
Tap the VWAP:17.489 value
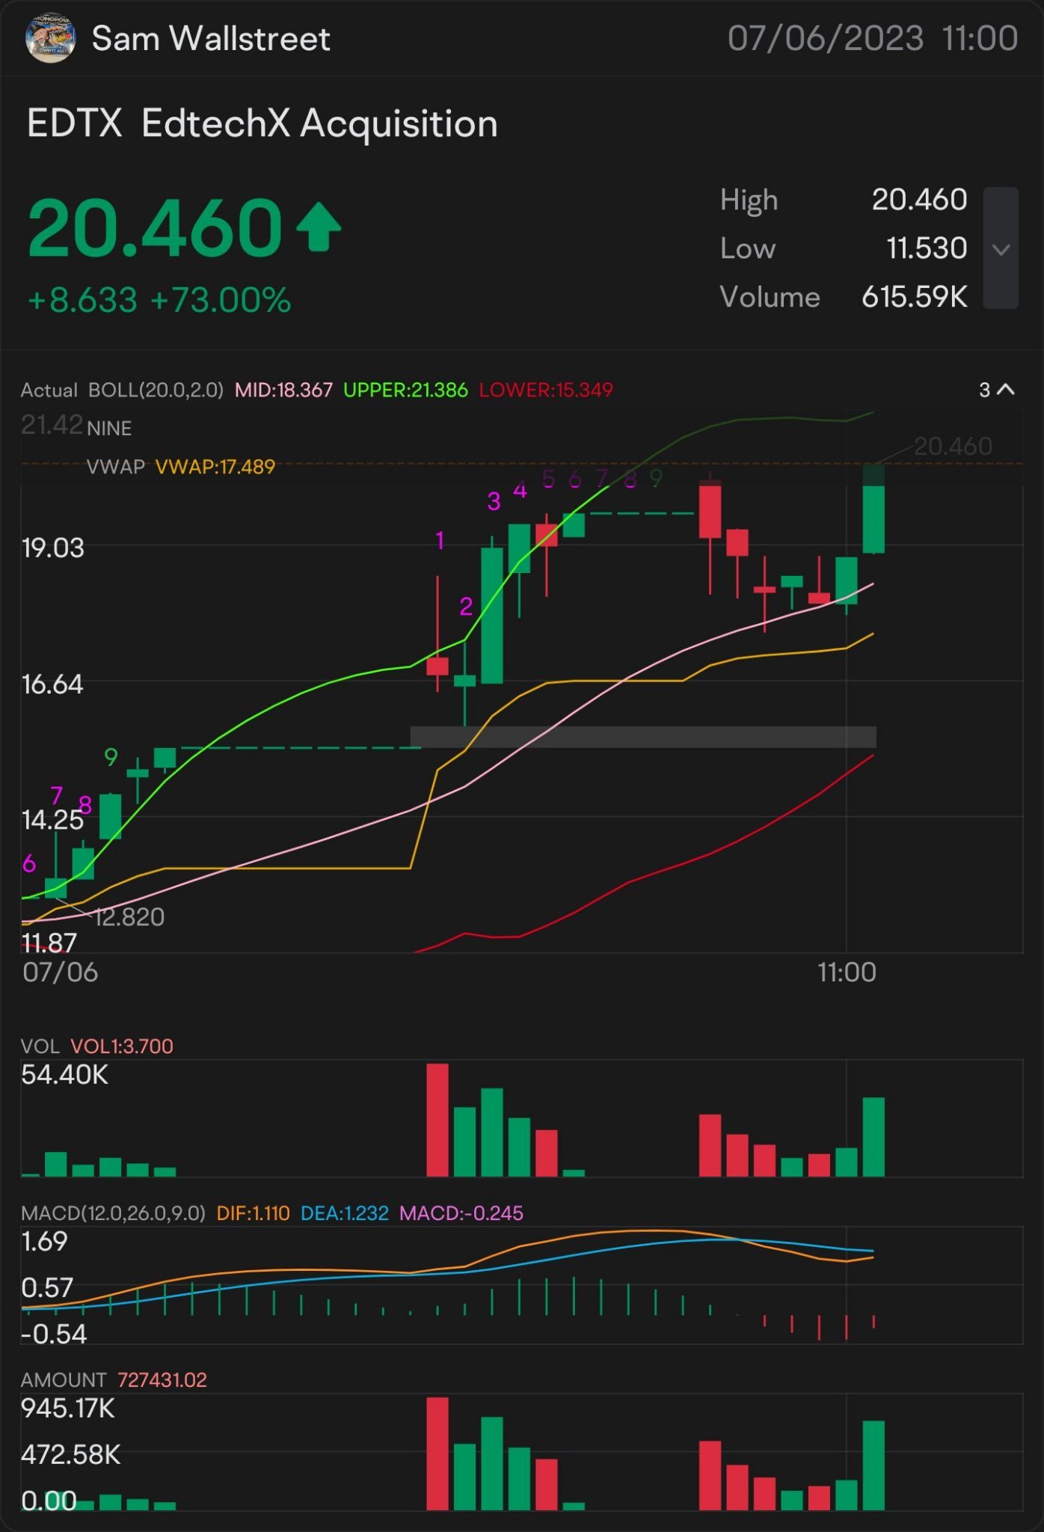pyautogui.click(x=215, y=467)
